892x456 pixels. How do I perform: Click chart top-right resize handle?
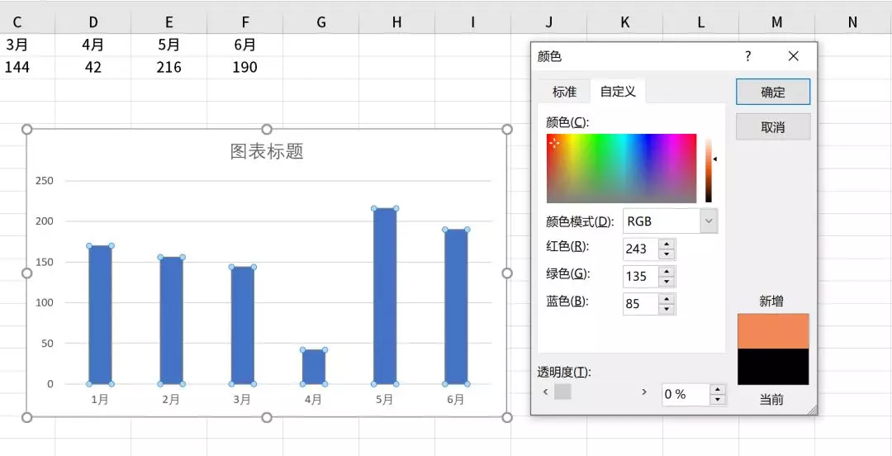point(507,129)
